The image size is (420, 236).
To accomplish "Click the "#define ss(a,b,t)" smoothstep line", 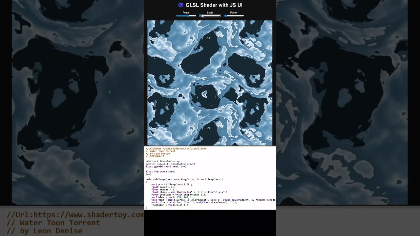I will 171,164.
